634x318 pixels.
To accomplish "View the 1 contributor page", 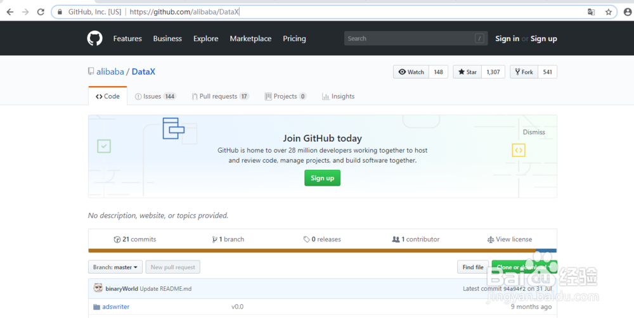I will tap(416, 239).
